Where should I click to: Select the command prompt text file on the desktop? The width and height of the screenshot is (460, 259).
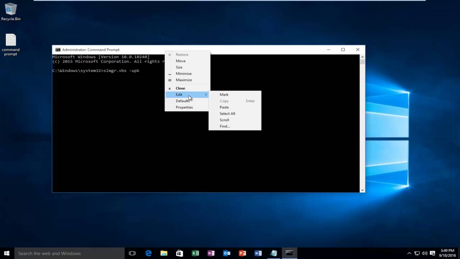tap(11, 45)
